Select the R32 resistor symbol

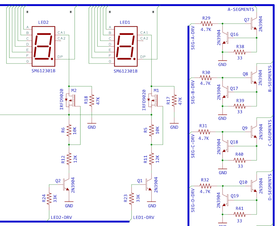(205, 186)
